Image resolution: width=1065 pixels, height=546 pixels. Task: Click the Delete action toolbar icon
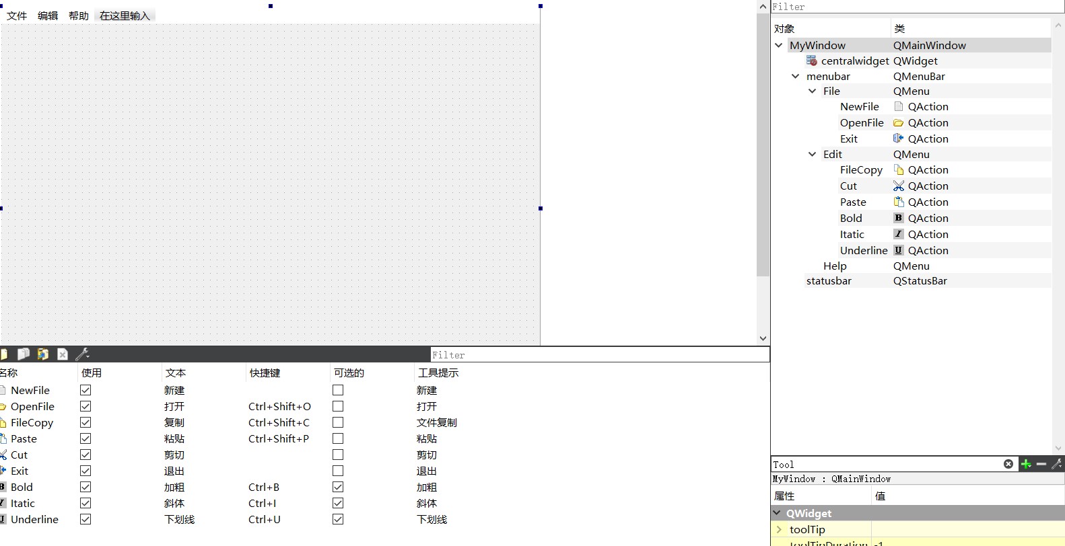click(x=63, y=354)
